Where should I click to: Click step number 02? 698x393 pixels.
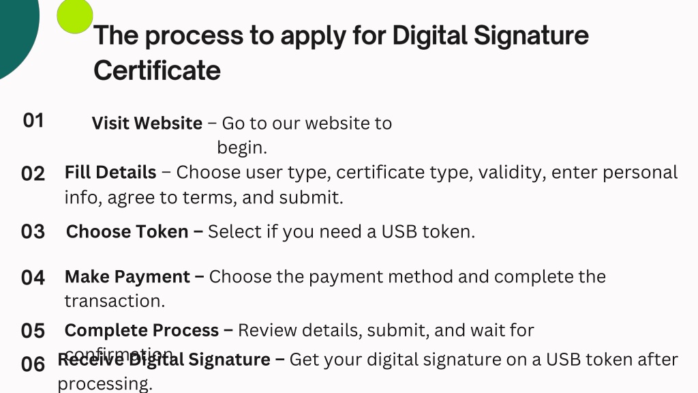(33, 174)
